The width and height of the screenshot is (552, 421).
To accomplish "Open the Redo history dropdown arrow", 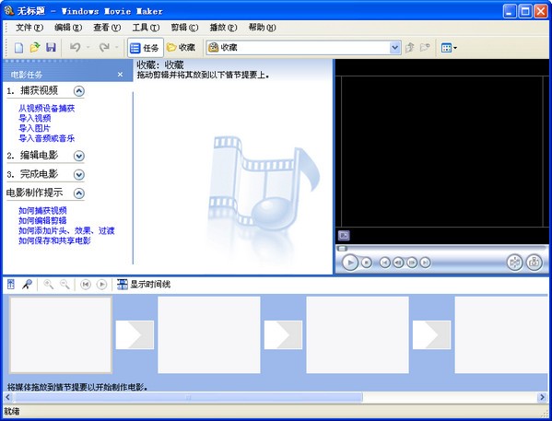I will pyautogui.click(x=116, y=48).
